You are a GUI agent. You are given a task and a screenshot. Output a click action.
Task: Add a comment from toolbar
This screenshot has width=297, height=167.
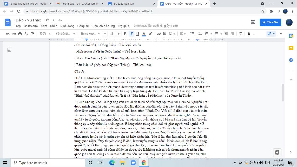coord(165,34)
